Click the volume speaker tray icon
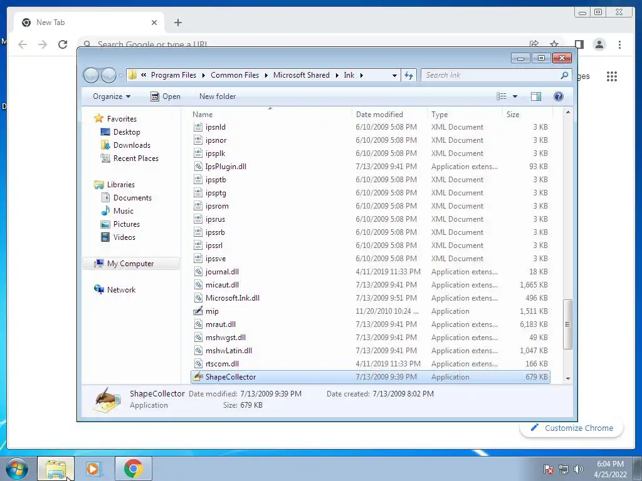Image resolution: width=642 pixels, height=481 pixels. tap(579, 469)
